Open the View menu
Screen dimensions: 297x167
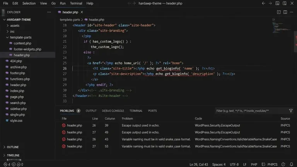43,3
